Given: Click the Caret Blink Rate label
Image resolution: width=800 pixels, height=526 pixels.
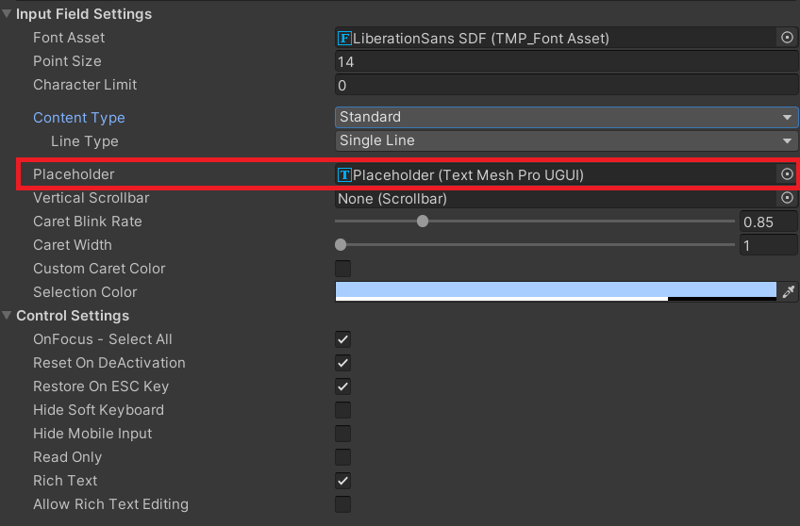Looking at the screenshot, I should 88,222.
